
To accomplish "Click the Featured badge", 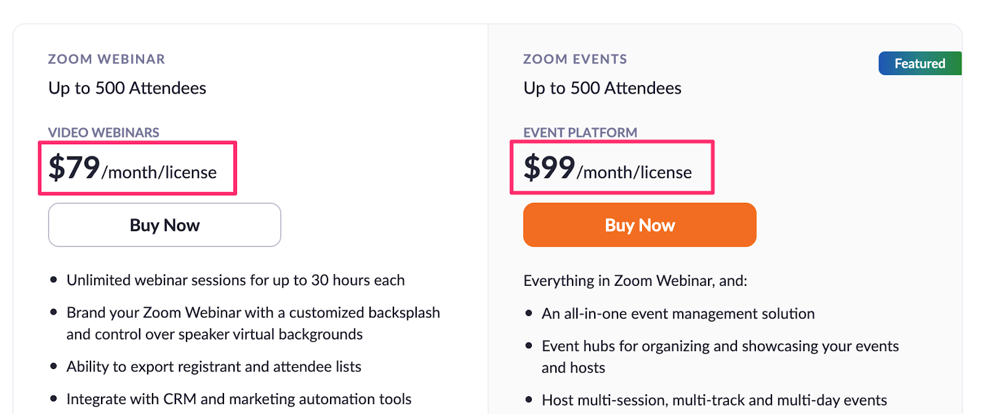I will pyautogui.click(x=919, y=63).
